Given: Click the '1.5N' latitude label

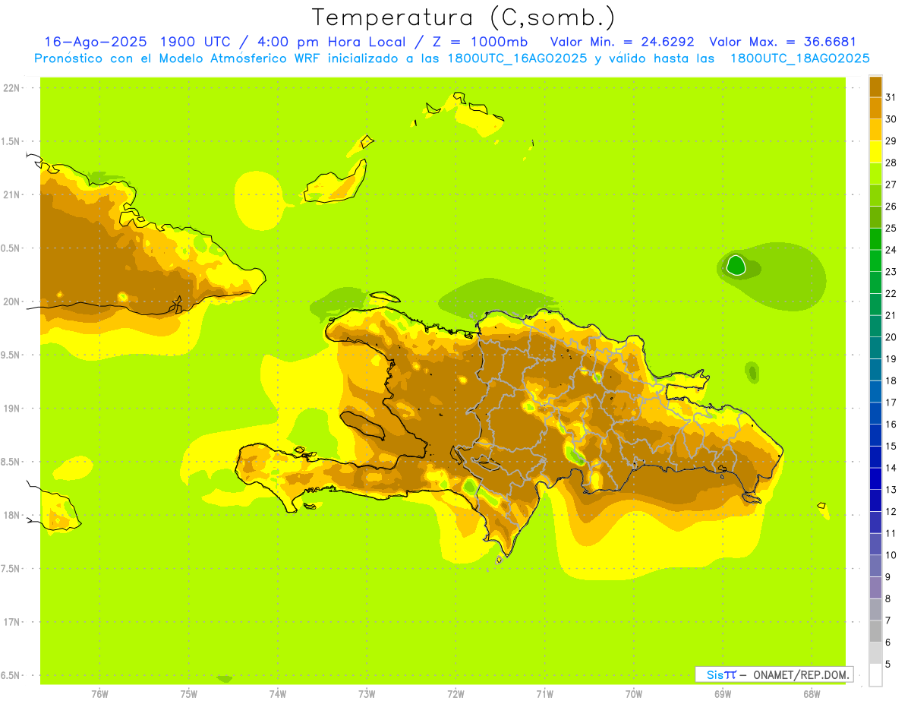Looking at the screenshot, I should pyautogui.click(x=11, y=141).
